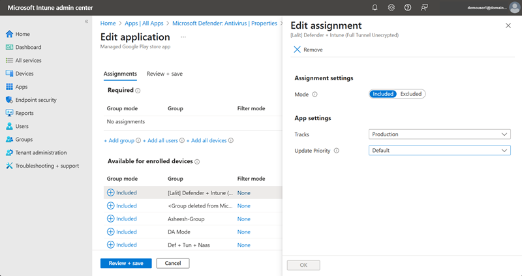522x276 pixels.
Task: Click the Reports sidebar icon
Action: (9, 113)
